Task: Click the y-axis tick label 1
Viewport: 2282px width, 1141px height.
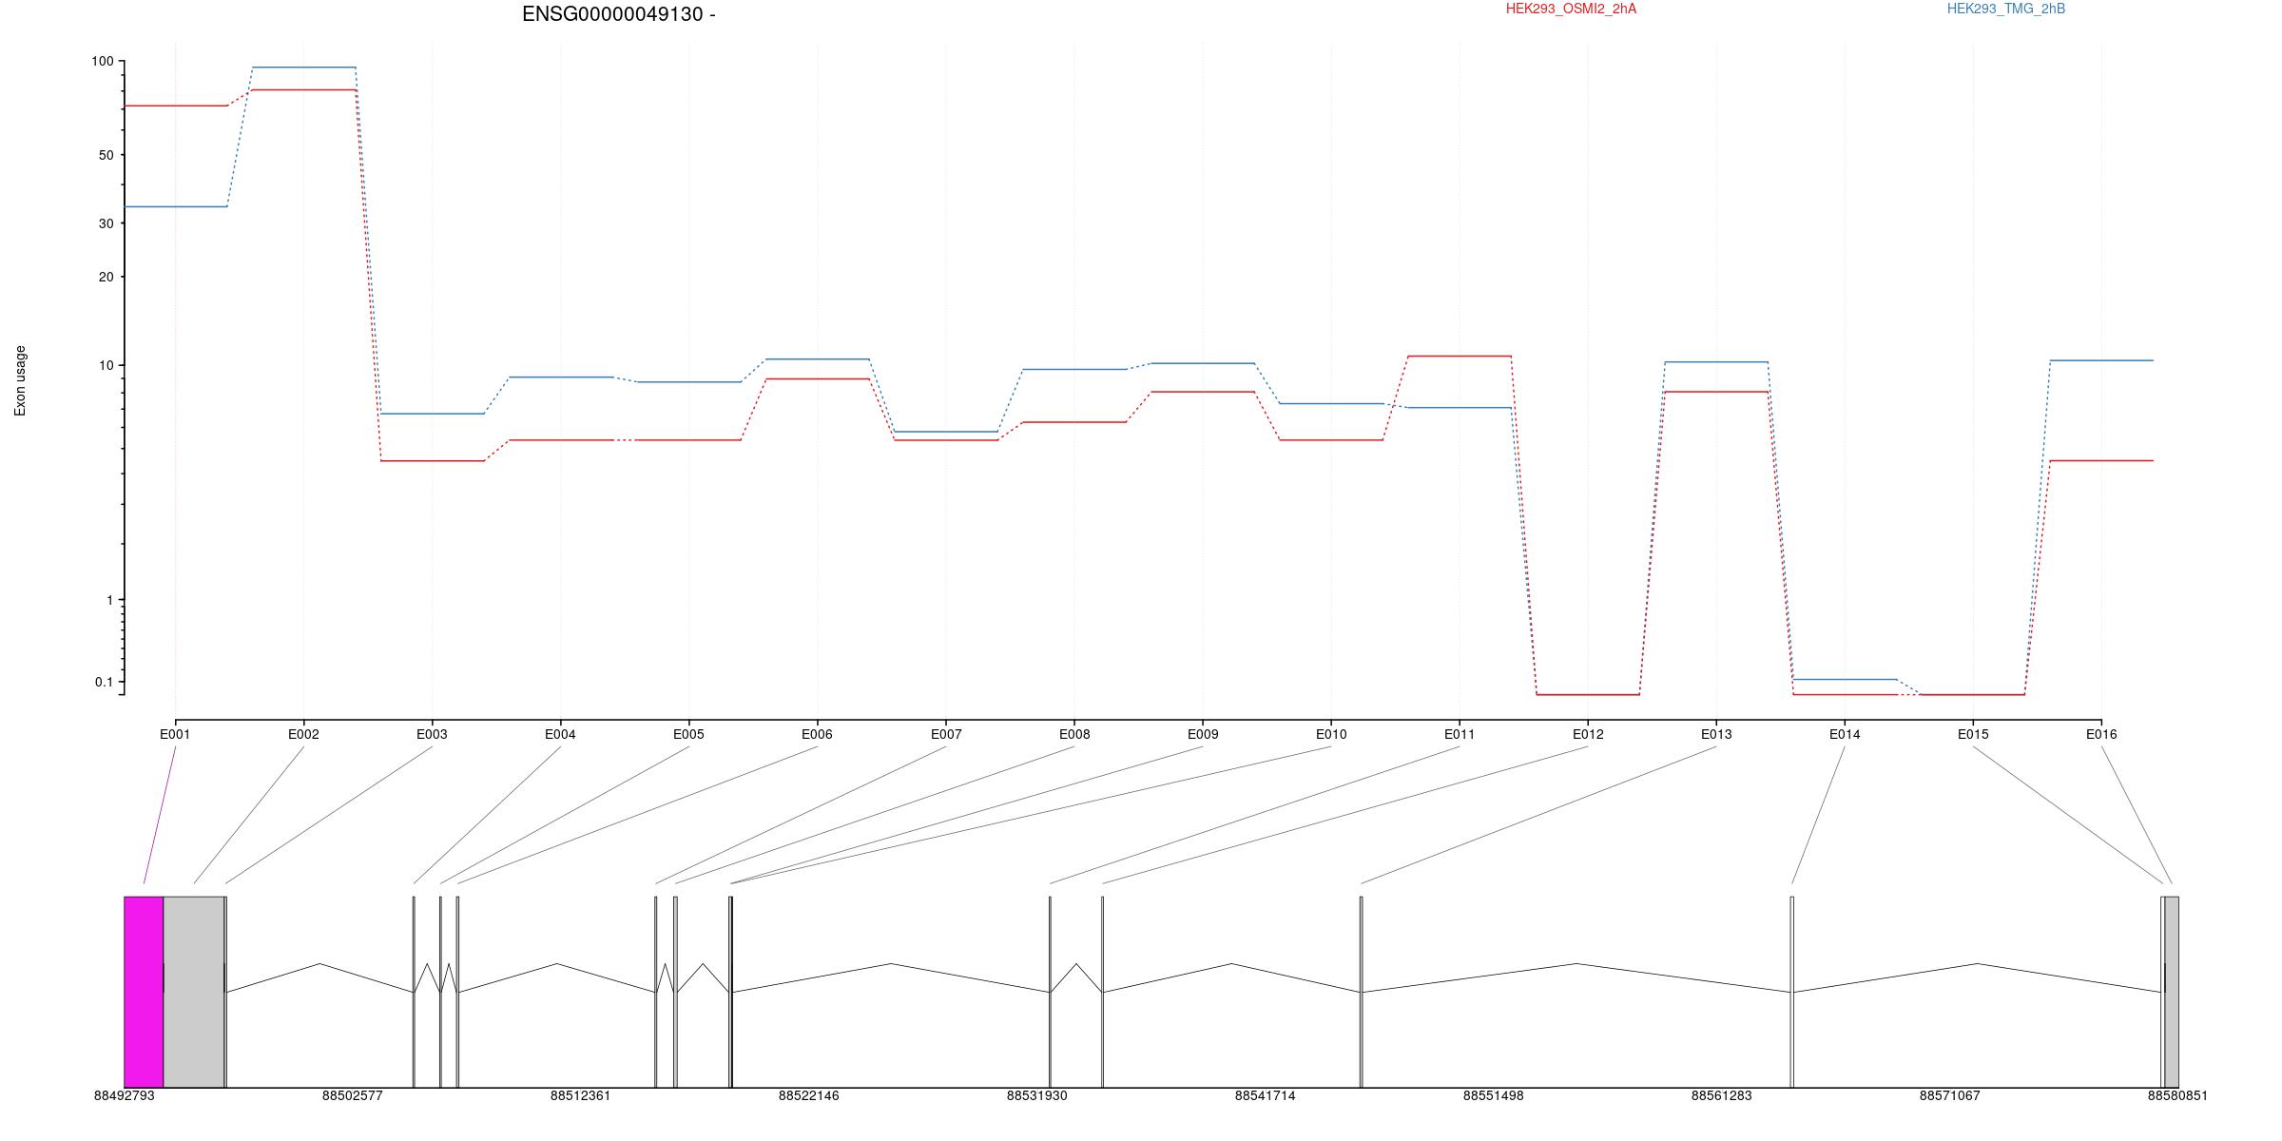Action: (x=109, y=600)
